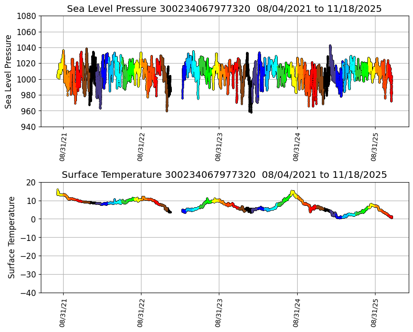Click the Sea Level Pressure chart title
413x332 pixels.
[224, 9]
